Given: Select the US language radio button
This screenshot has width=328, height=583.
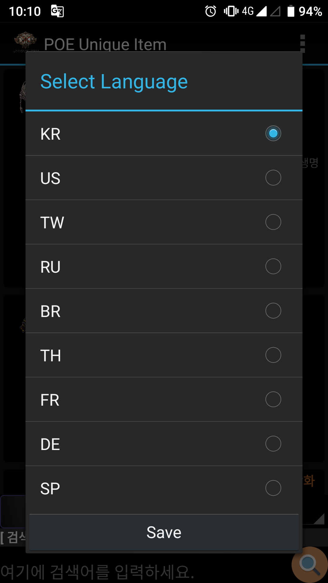Looking at the screenshot, I should (273, 178).
